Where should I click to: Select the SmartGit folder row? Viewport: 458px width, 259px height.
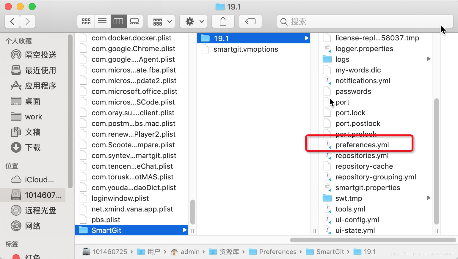point(131,230)
